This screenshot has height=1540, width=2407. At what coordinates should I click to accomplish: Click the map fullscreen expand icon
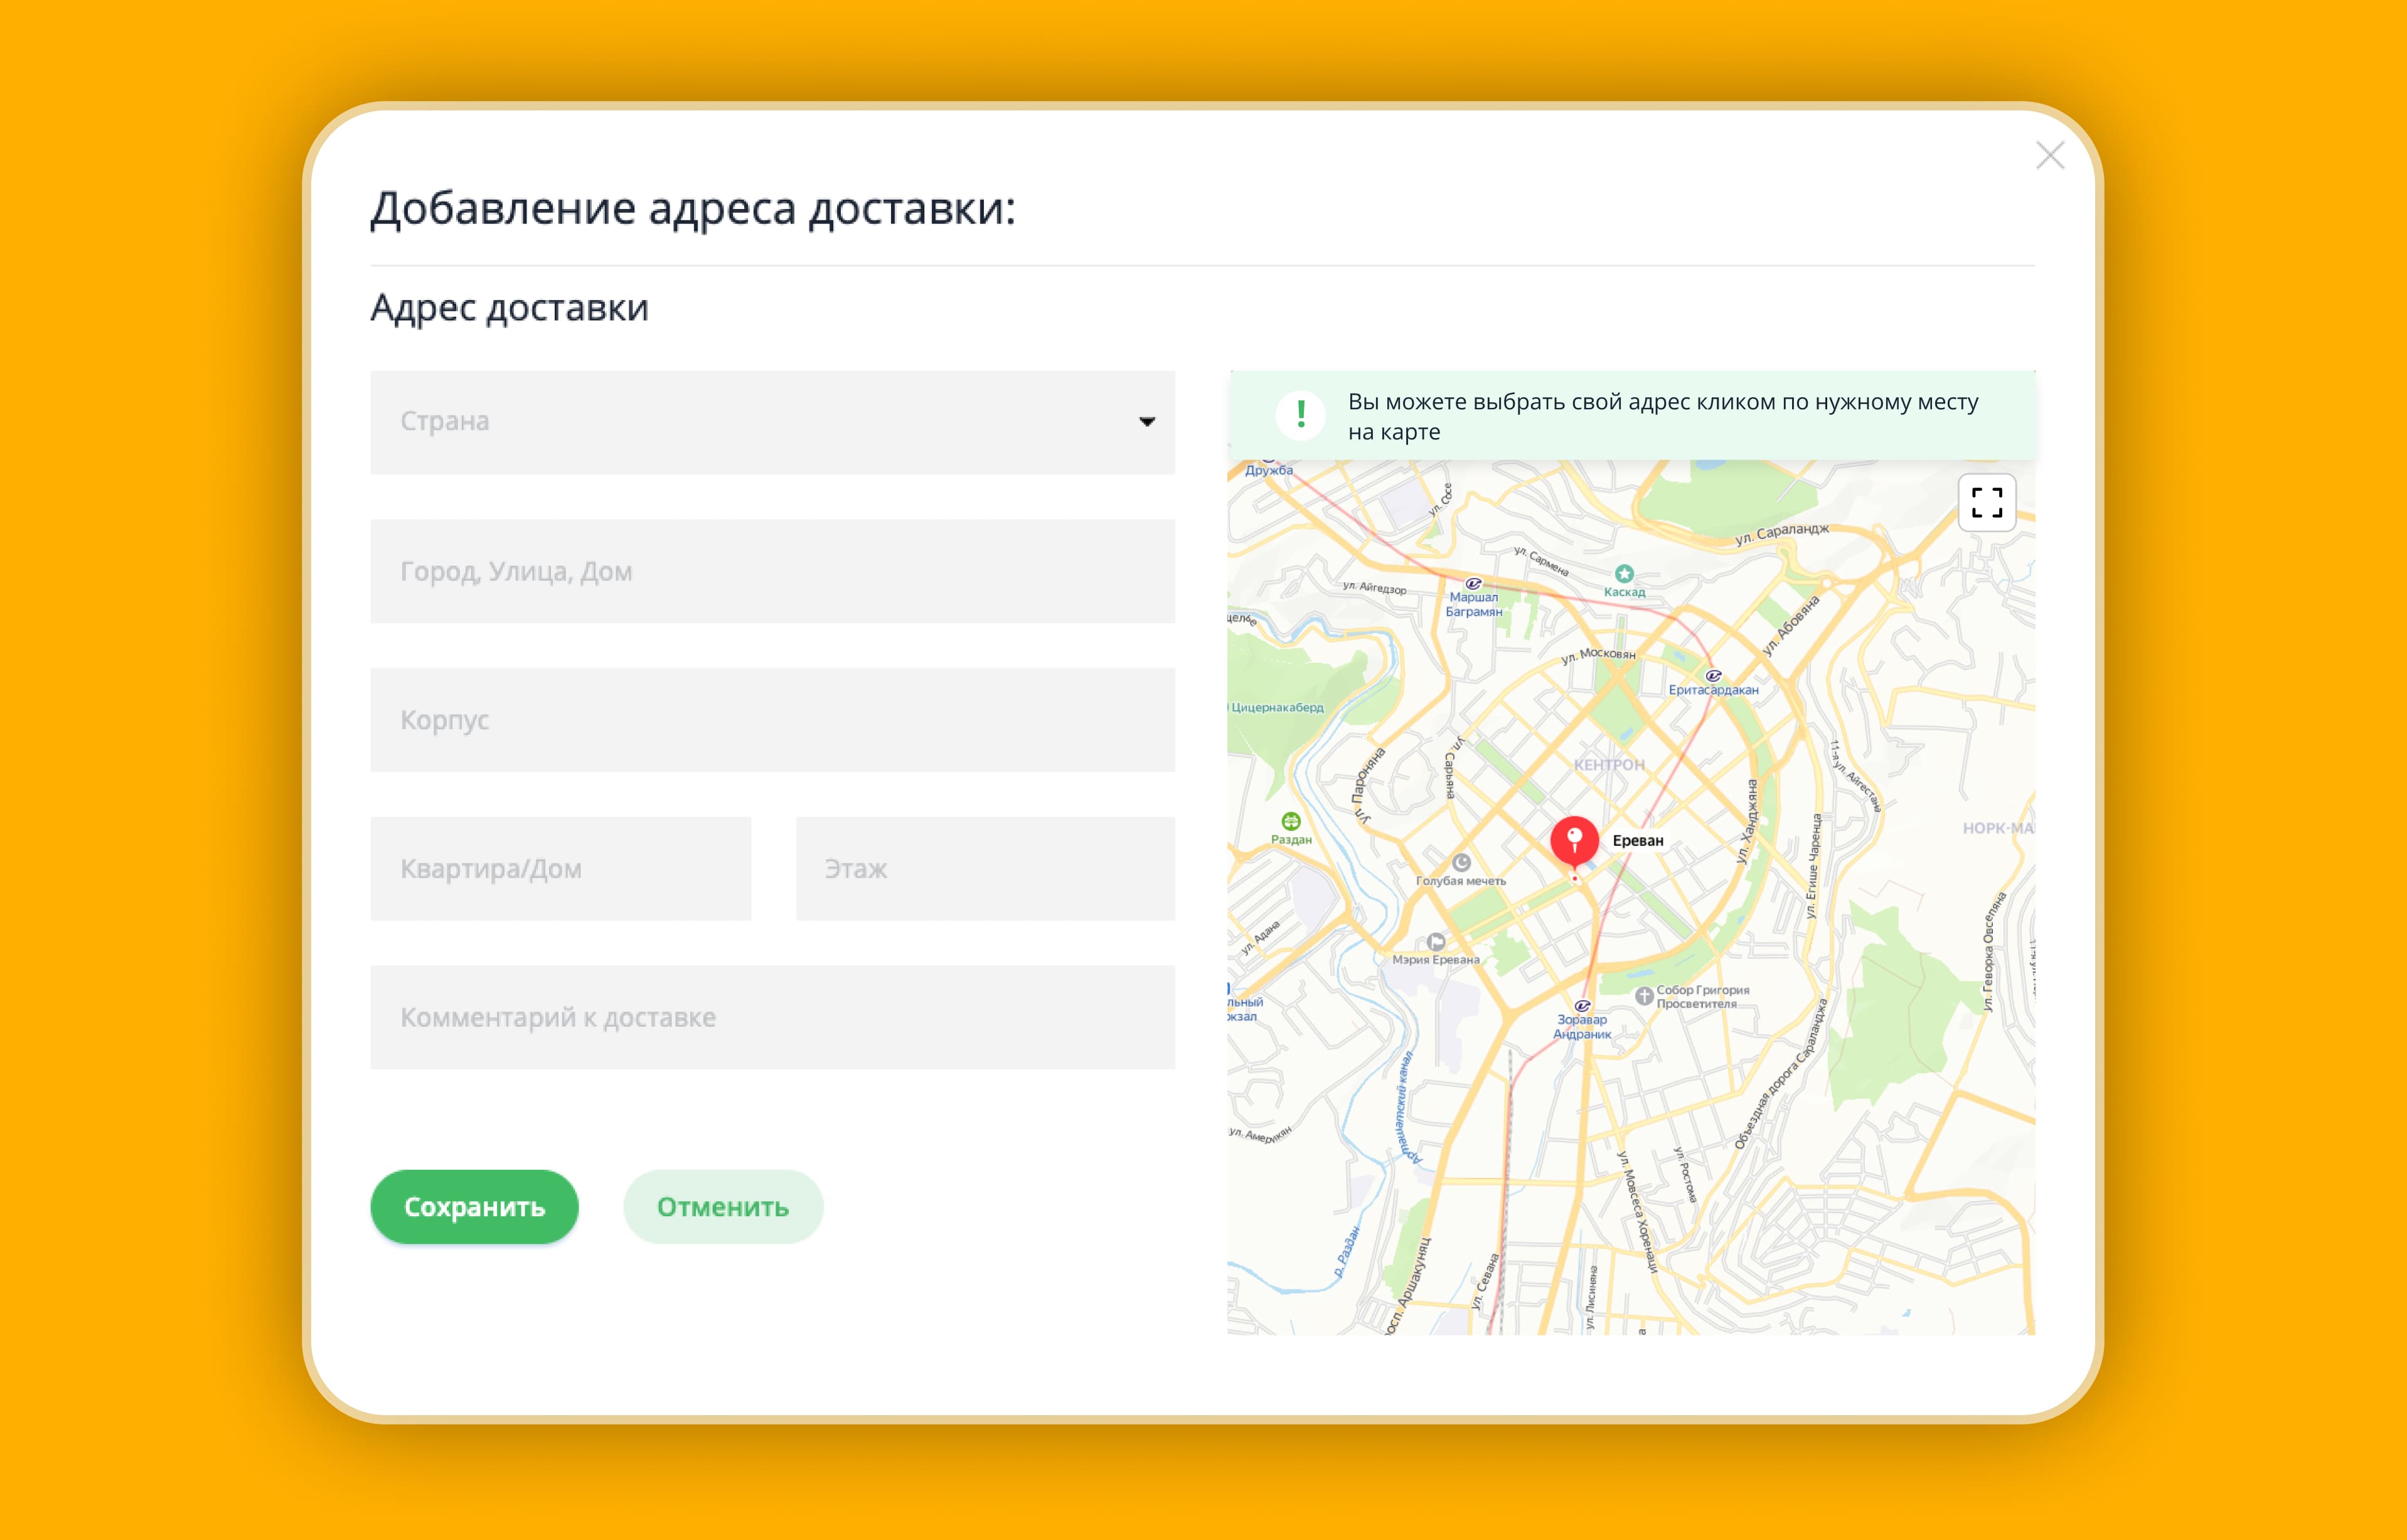pyautogui.click(x=1986, y=502)
